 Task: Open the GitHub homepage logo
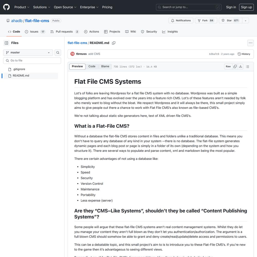[6, 7]
